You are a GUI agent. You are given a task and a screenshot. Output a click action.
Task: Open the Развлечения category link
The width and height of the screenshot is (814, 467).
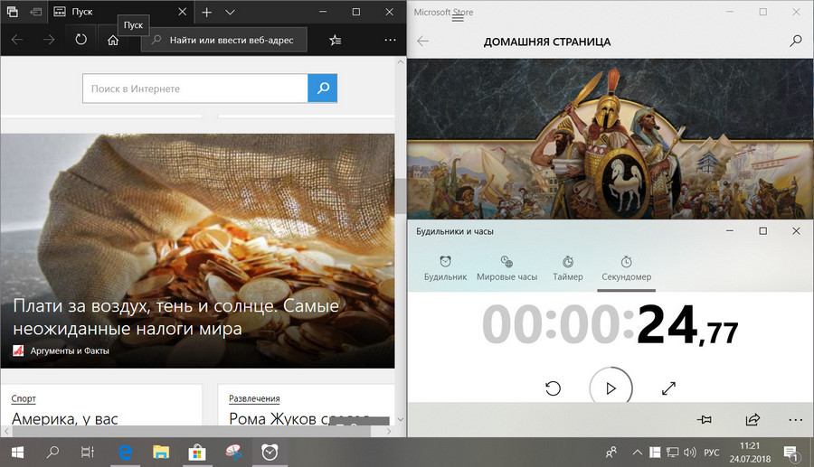click(254, 398)
